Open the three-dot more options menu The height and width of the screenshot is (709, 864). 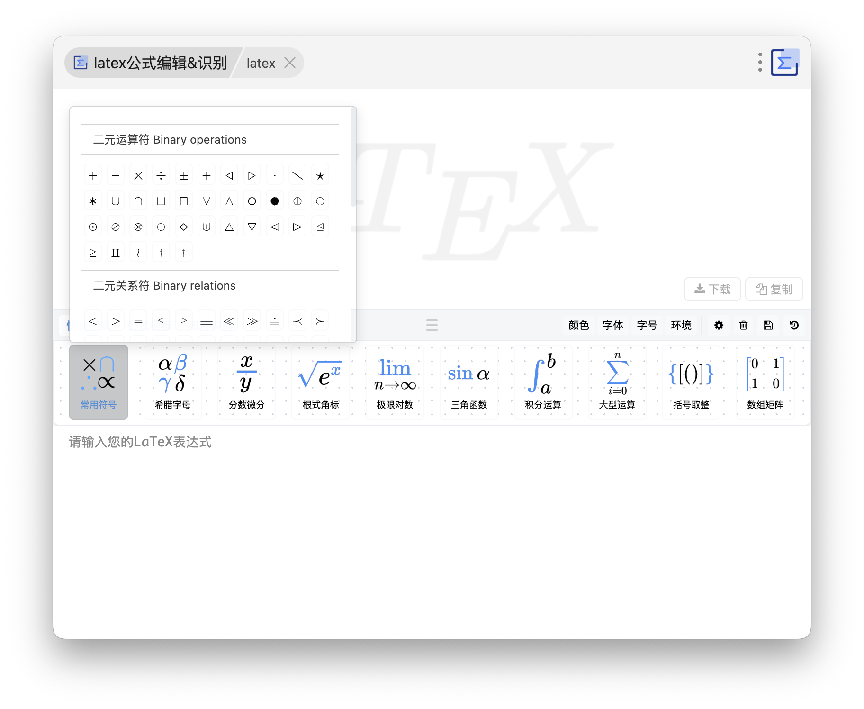coord(760,63)
